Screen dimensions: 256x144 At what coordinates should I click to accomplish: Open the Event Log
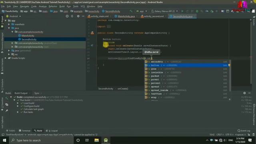coord(244,131)
